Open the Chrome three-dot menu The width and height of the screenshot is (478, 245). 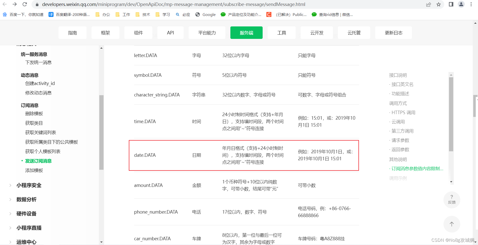[x=471, y=4]
